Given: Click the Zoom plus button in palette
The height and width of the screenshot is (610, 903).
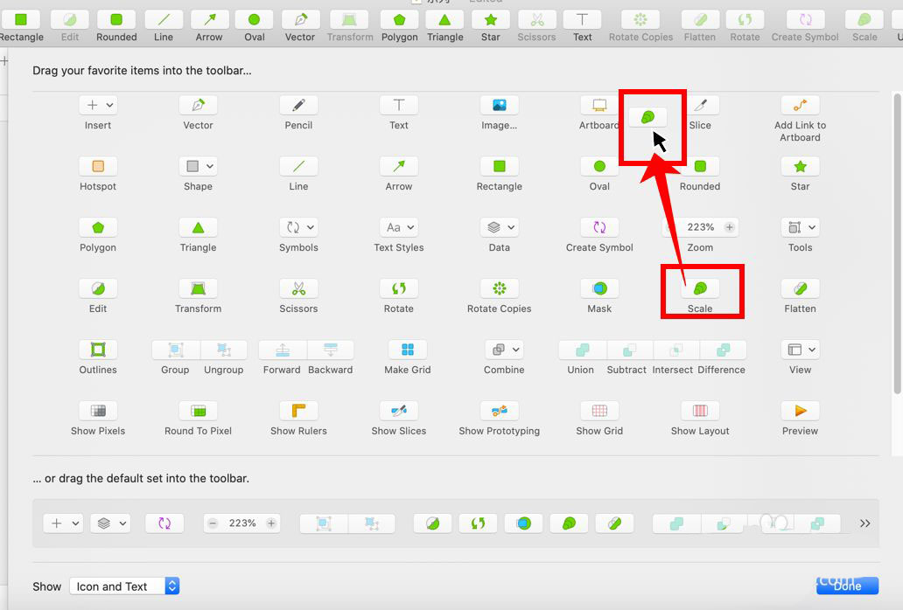Looking at the screenshot, I should pos(729,227).
